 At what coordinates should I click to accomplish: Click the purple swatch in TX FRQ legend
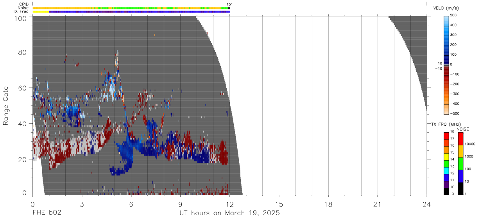pos(446,185)
